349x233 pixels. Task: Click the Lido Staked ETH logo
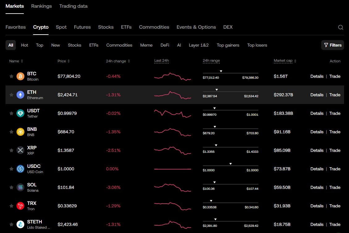[20, 224]
